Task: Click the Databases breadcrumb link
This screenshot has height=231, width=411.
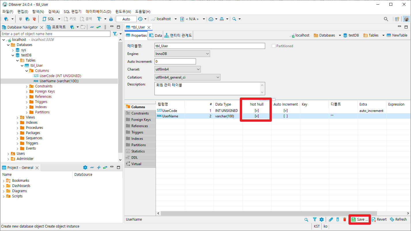Action: 324,35
